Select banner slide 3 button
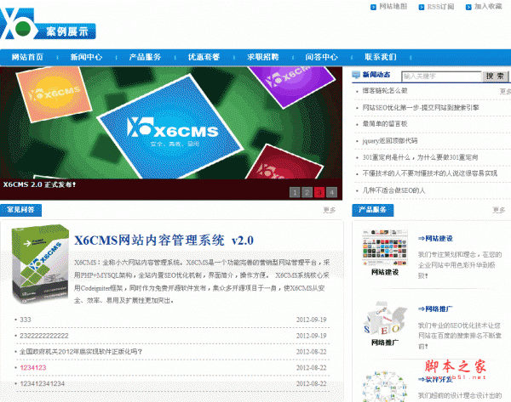Viewport: 511px width, 402px height. [x=319, y=192]
